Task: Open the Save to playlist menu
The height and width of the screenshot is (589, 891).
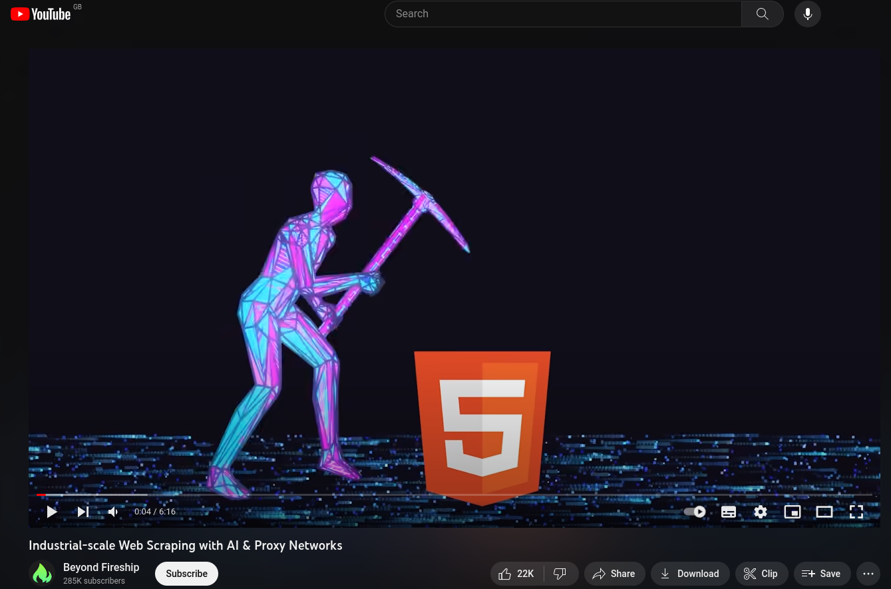Action: [821, 574]
